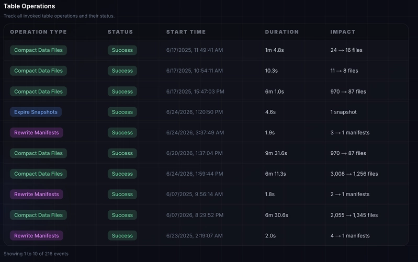
Task: Click start time 6/24/2026, 3:37:49 AM
Action: [195, 132]
